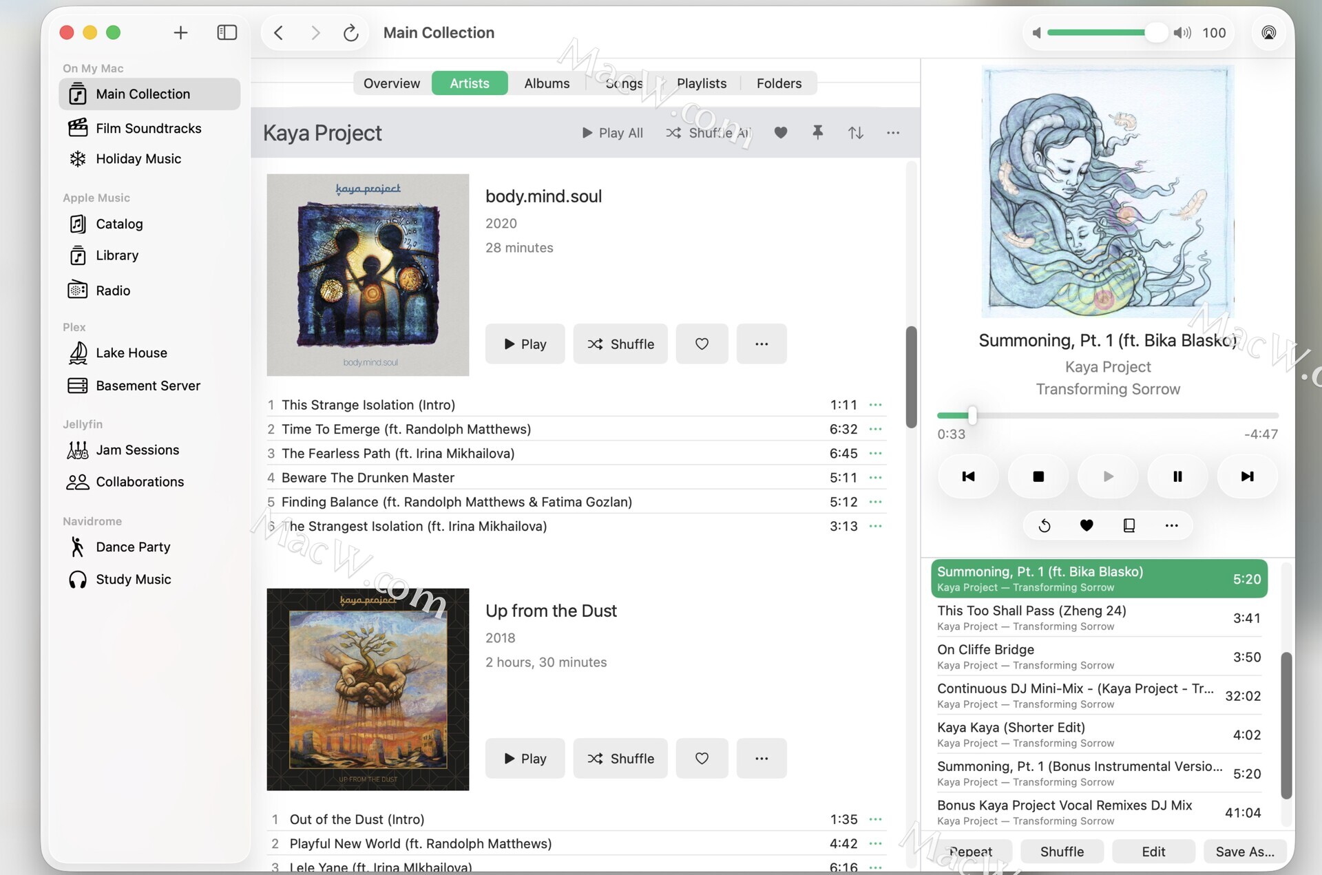
Task: Toggle Shuffle for the play queue
Action: pos(1062,852)
